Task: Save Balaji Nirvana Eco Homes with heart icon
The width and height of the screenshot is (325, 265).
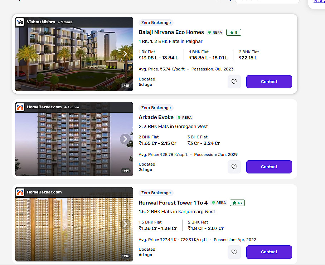Action: (x=234, y=82)
